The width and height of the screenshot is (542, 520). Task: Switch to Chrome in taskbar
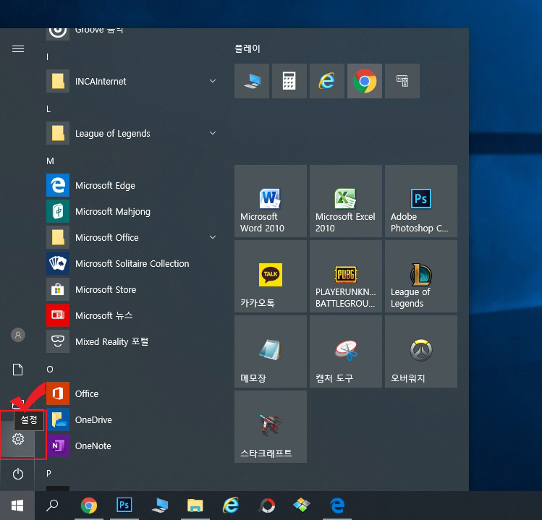pos(89,506)
